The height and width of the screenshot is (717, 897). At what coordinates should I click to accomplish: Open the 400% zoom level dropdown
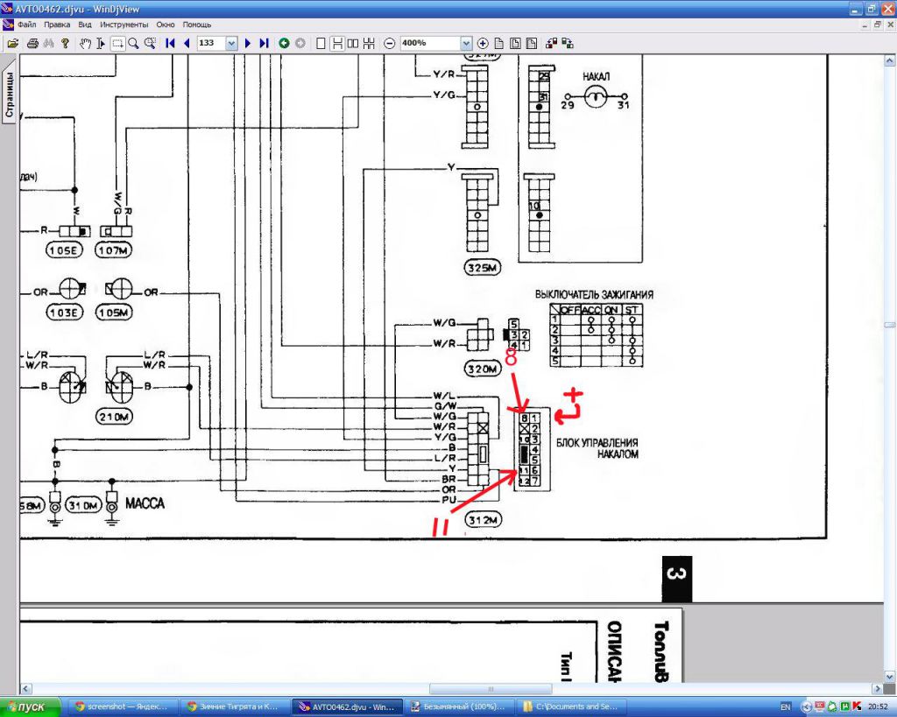point(465,43)
